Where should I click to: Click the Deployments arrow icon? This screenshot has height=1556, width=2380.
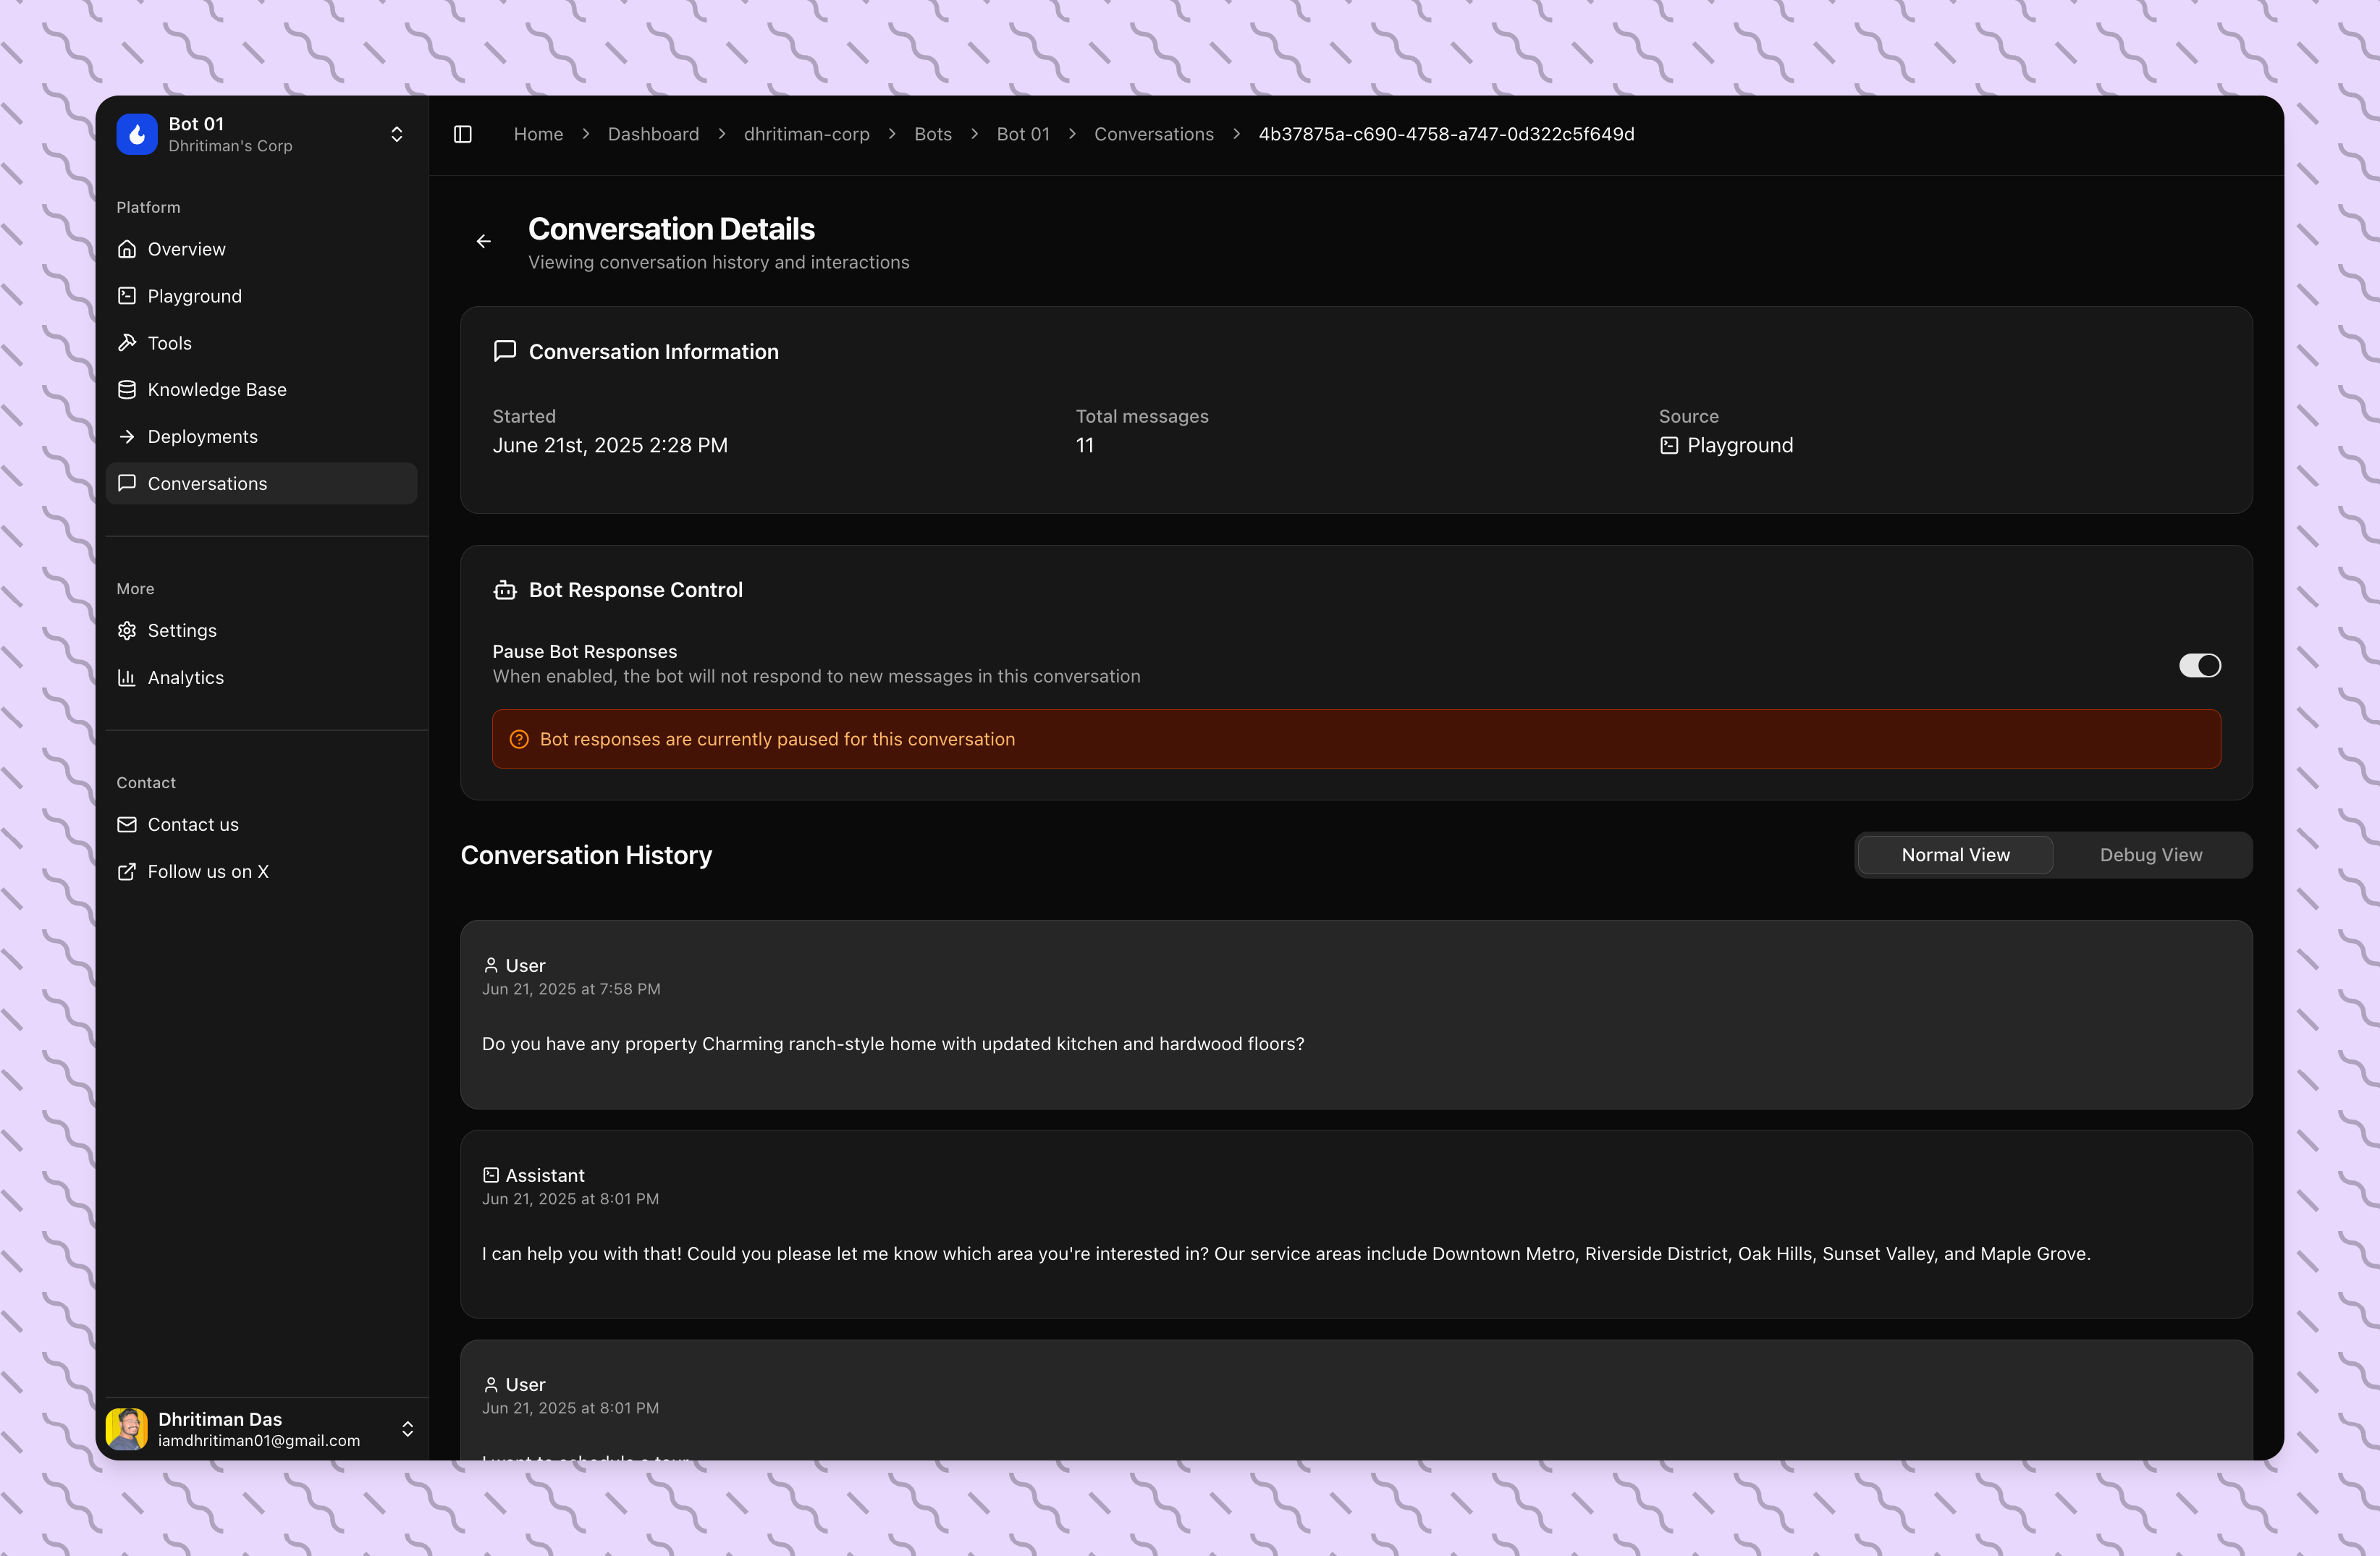127,437
